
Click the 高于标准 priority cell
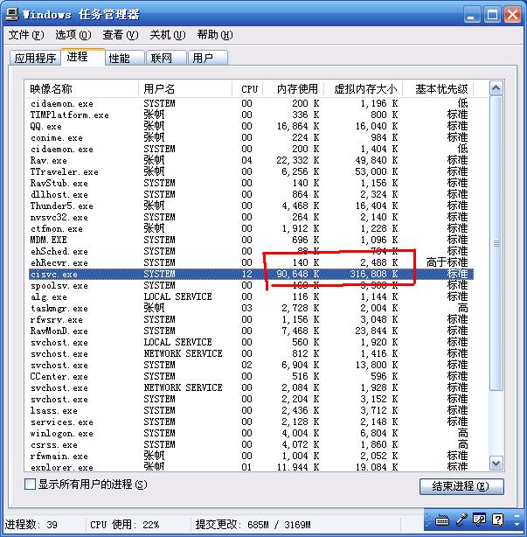447,262
